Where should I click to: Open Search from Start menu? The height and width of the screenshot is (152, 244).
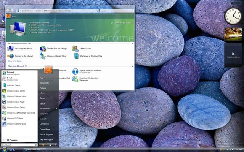pos(42,104)
